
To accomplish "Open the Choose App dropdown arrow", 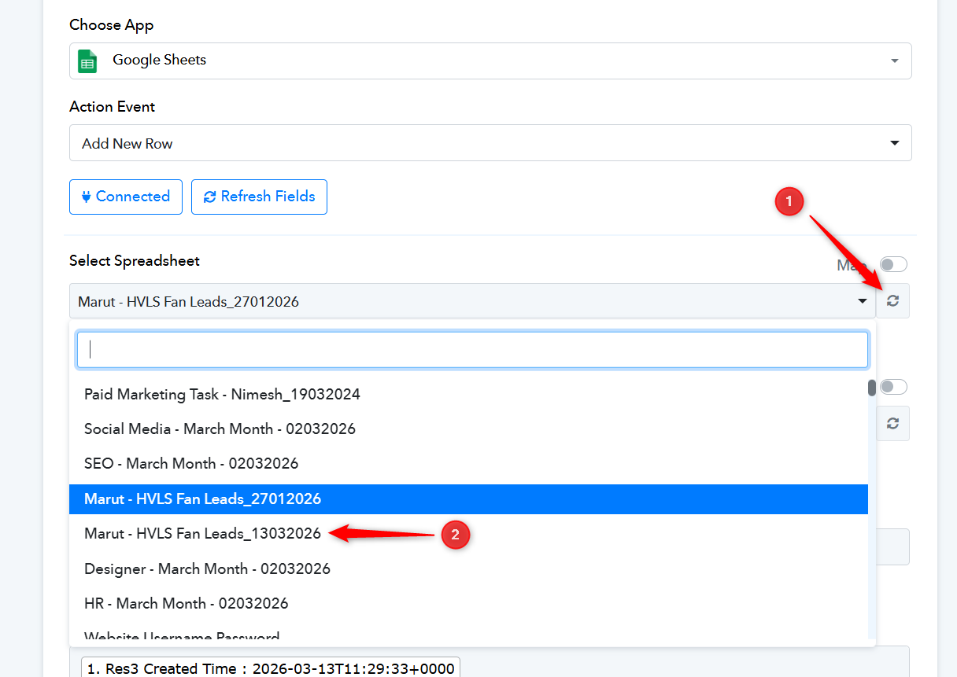I will (894, 61).
